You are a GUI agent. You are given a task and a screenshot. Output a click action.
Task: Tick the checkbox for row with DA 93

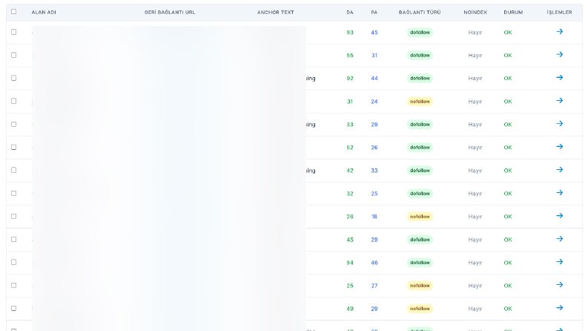point(14,32)
